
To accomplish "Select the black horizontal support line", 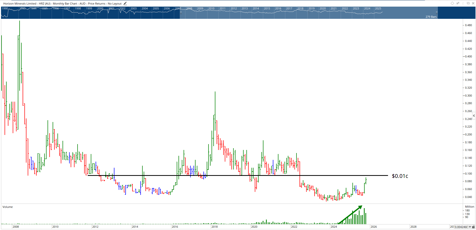I will pyautogui.click(x=229, y=175).
